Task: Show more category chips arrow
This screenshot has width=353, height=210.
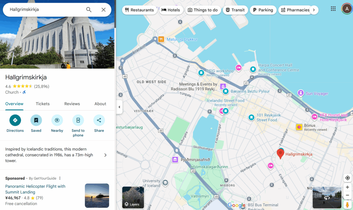Action: point(314,10)
